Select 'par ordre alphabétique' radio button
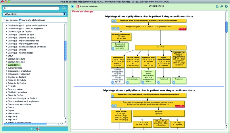The image size is (230, 133). pos(20,20)
